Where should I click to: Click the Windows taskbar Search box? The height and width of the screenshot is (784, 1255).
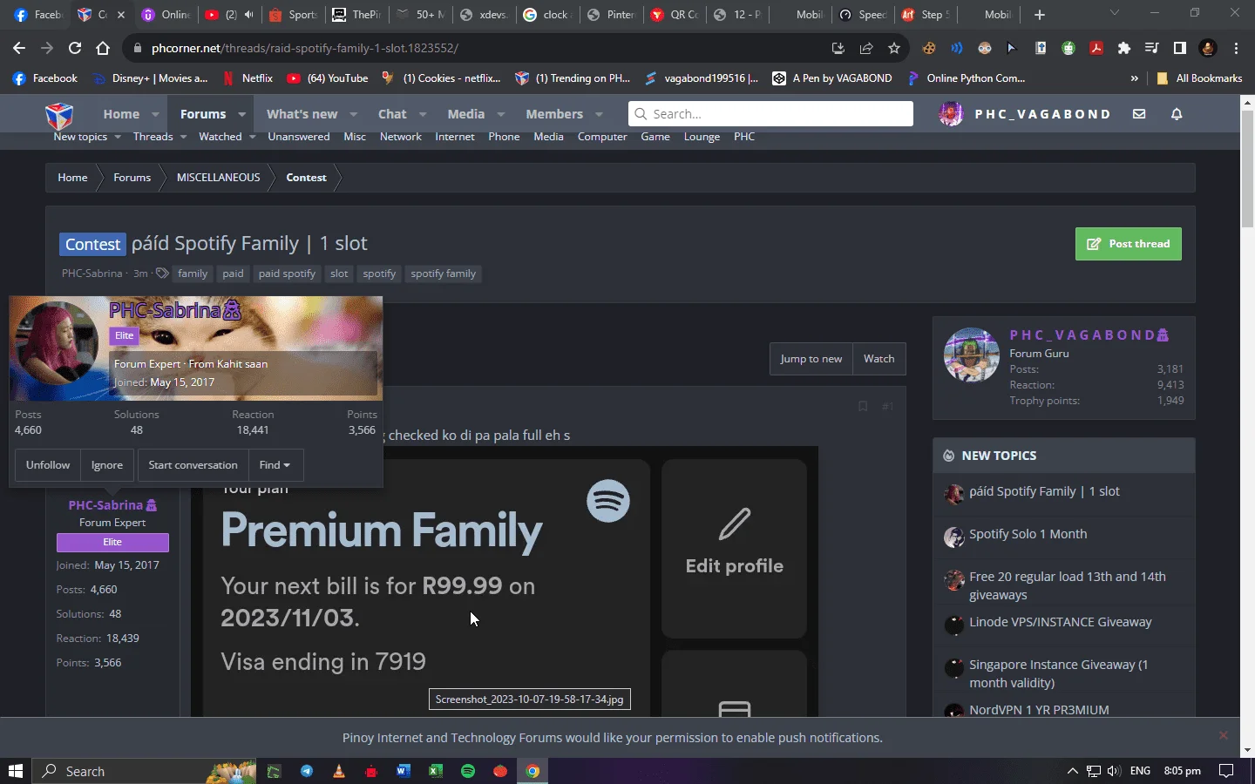tap(145, 771)
